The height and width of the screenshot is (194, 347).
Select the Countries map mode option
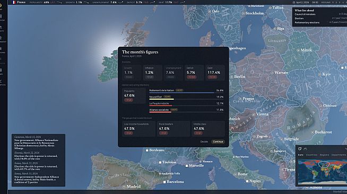311,155
